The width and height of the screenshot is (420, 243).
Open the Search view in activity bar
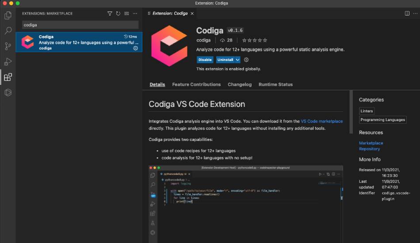pyautogui.click(x=8, y=30)
